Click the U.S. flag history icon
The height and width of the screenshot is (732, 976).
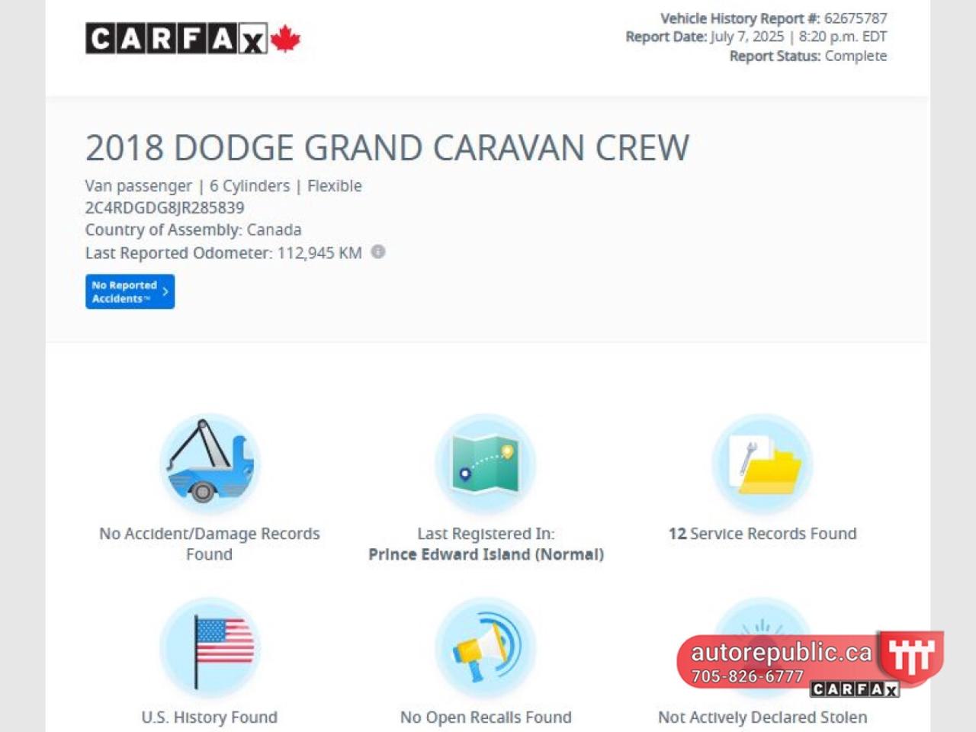pyautogui.click(x=210, y=647)
